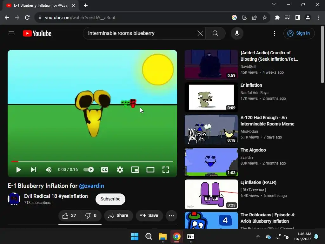The height and width of the screenshot is (244, 325).
Task: Click inside the YouTube search field
Action: pyautogui.click(x=141, y=33)
